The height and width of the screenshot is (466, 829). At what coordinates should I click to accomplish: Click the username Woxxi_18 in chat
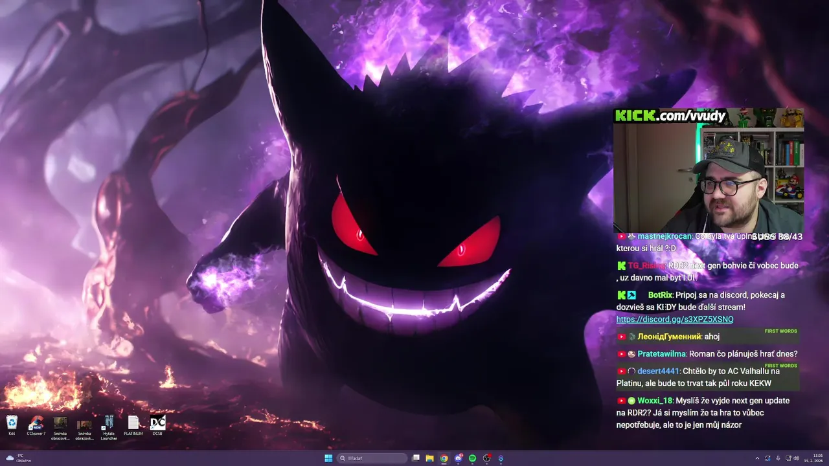point(655,401)
